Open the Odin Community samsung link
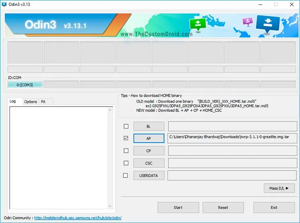Screen dimensions: 300x223 78,218
